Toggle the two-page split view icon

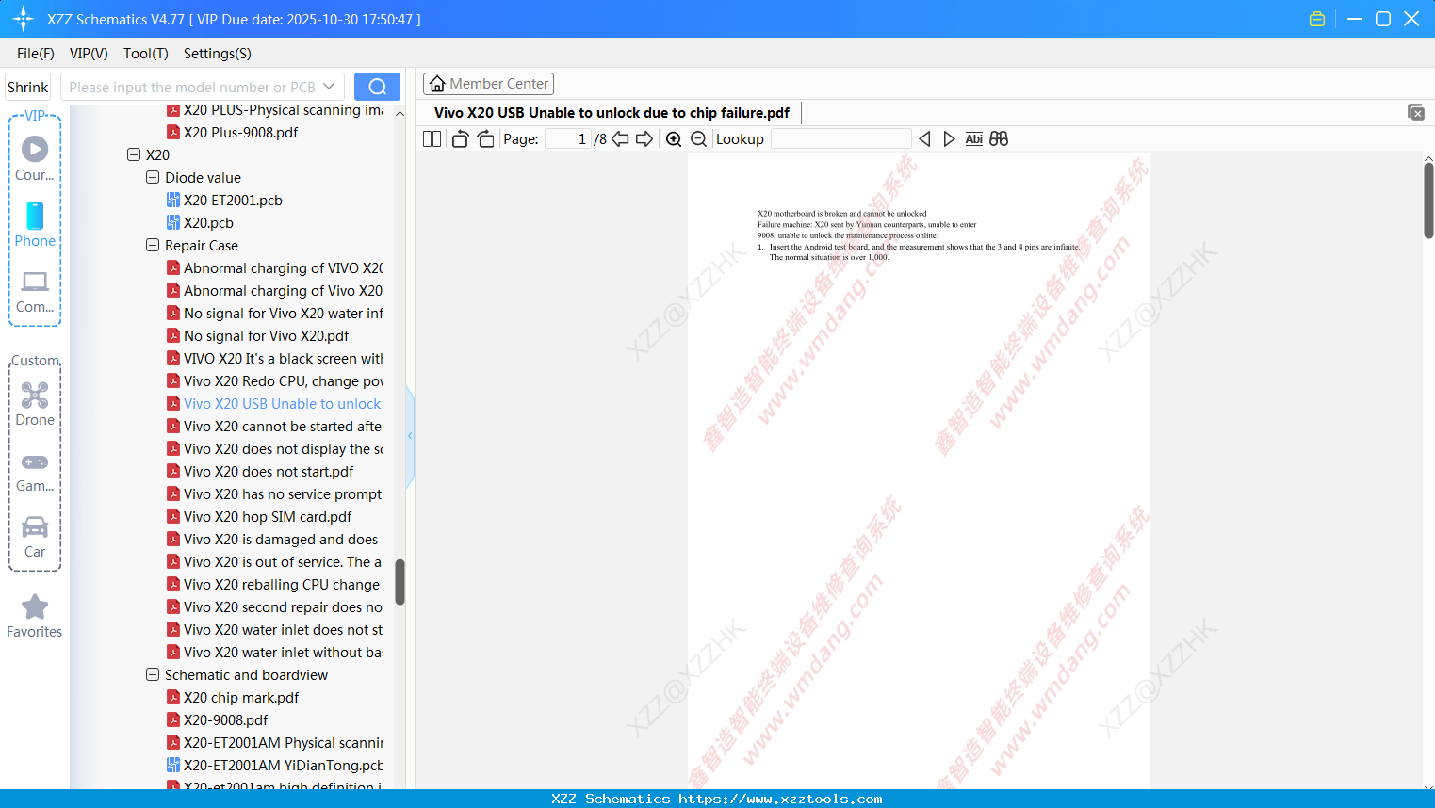432,139
